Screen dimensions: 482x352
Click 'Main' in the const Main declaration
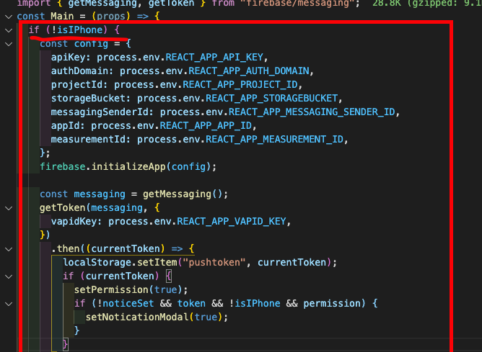click(62, 17)
